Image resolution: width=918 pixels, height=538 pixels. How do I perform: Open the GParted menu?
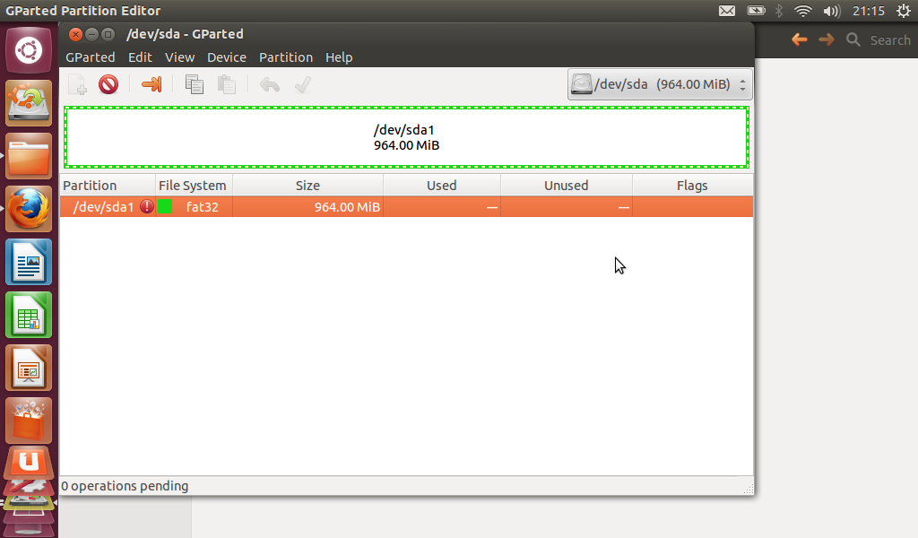coord(91,57)
